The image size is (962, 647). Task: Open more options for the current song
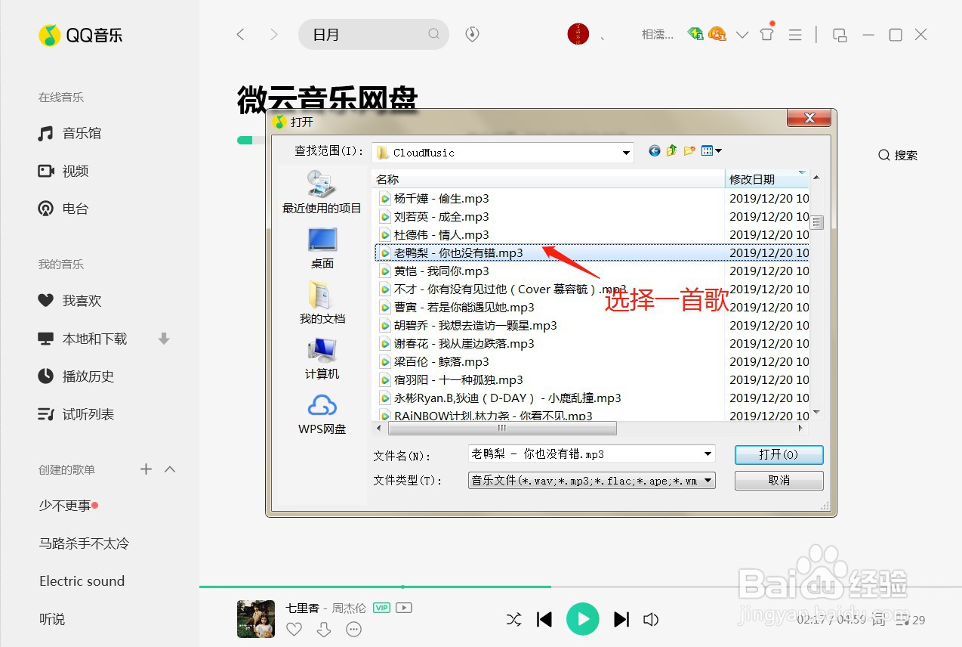(x=353, y=630)
